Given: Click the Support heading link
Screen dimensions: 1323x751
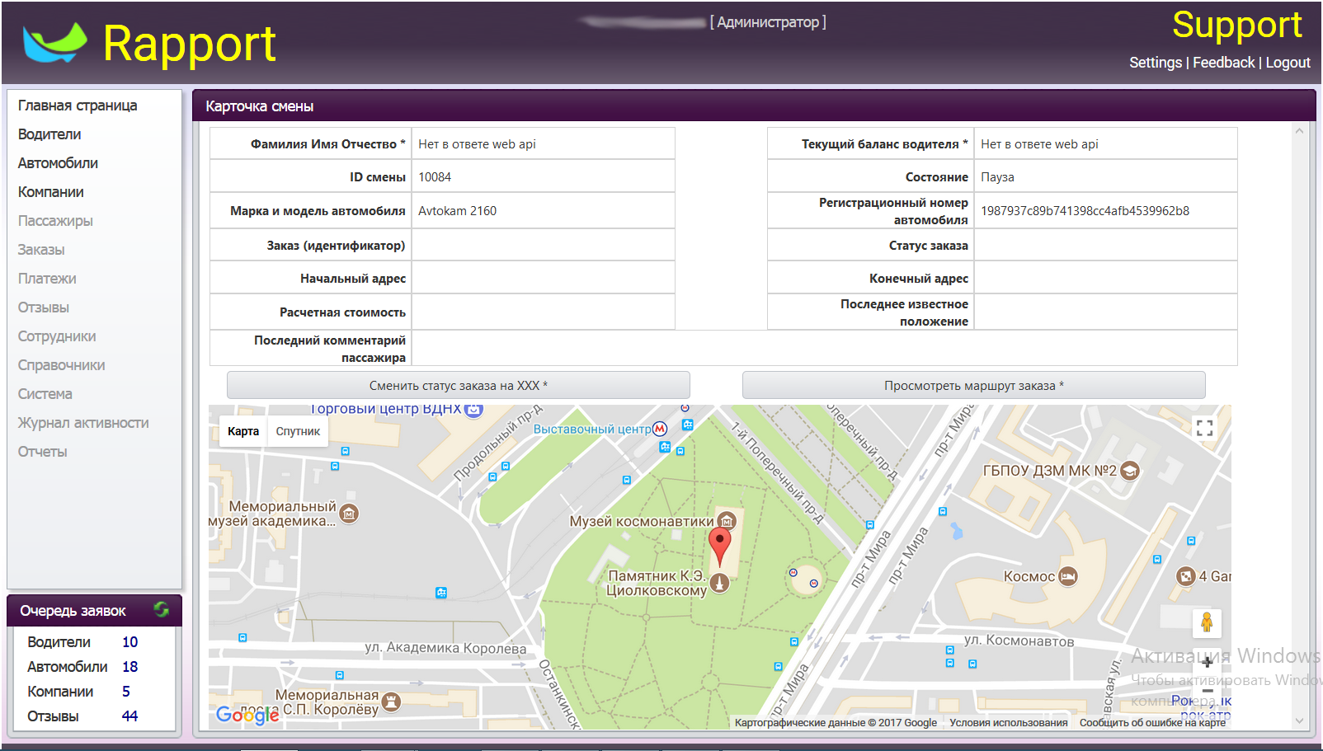Looking at the screenshot, I should (1237, 25).
